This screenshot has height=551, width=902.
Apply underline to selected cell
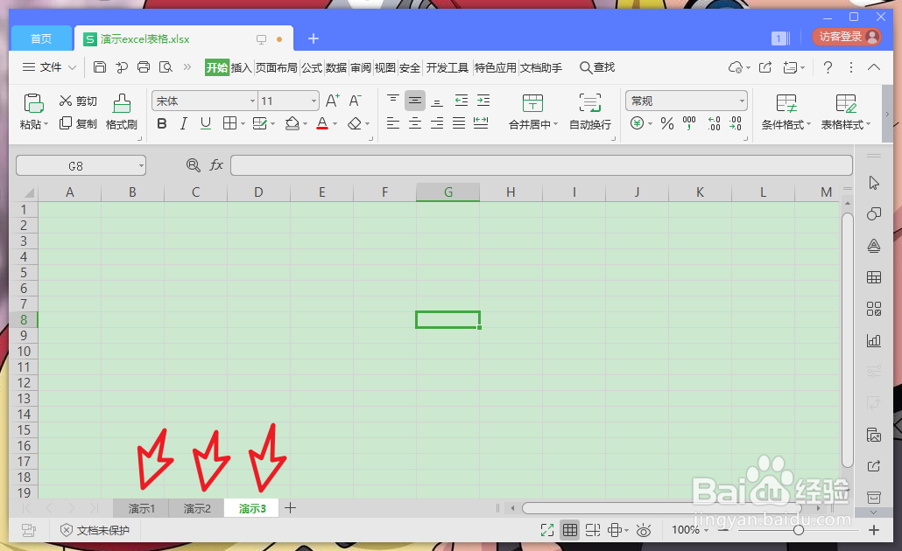pyautogui.click(x=205, y=124)
